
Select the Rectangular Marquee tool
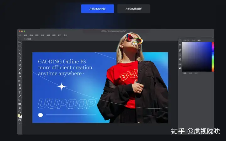click(x=19, y=46)
